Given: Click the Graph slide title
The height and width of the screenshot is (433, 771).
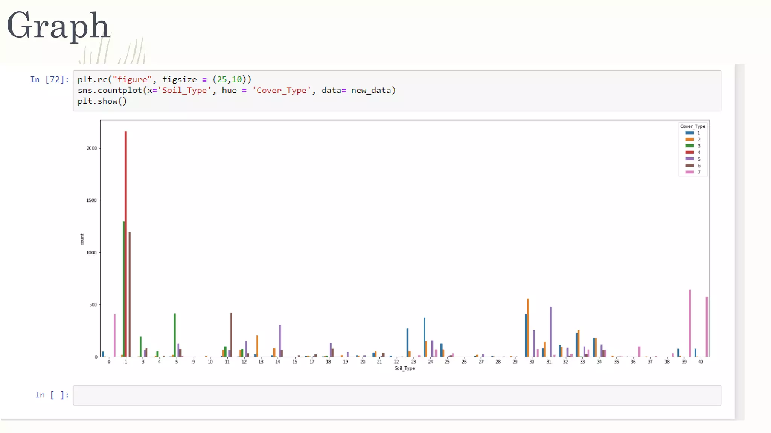Looking at the screenshot, I should 58,26.
